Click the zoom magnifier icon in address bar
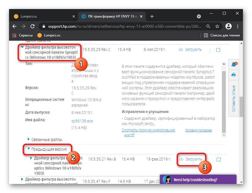This screenshot has height=193, width=252. pyautogui.click(x=208, y=26)
